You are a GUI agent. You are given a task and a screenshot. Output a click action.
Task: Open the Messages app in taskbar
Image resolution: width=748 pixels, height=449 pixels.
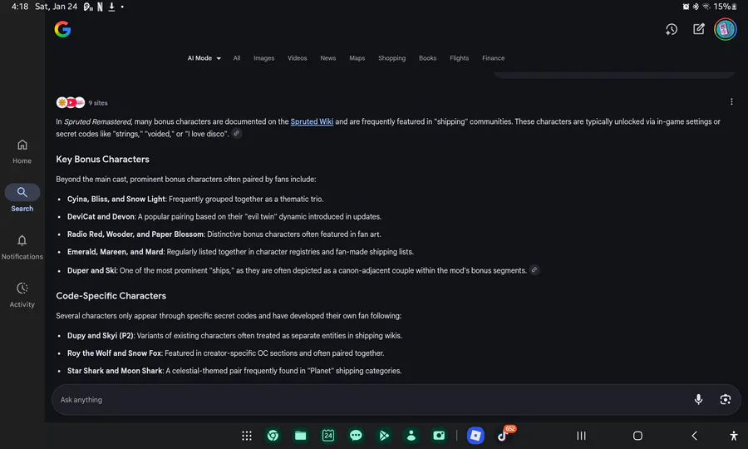click(356, 436)
